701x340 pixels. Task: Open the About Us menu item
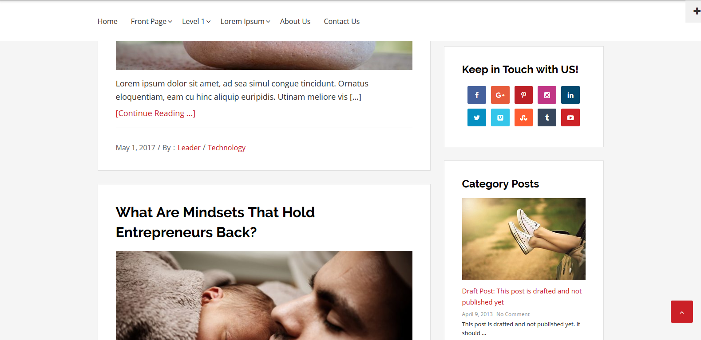pyautogui.click(x=295, y=21)
